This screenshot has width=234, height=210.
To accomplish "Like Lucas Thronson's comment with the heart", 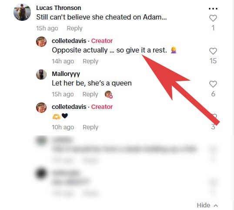I will [213, 18].
